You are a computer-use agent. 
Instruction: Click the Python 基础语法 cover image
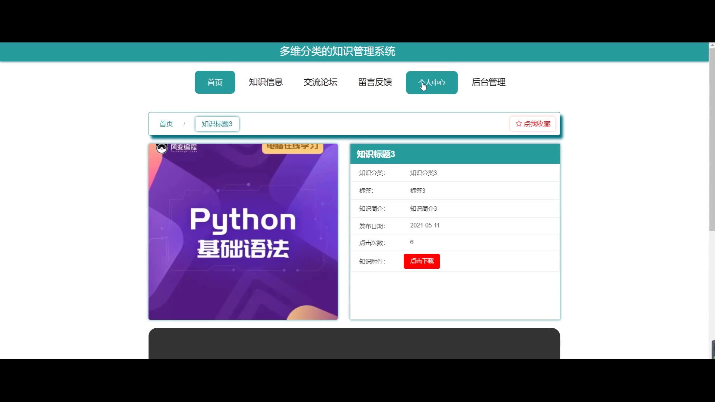(243, 232)
